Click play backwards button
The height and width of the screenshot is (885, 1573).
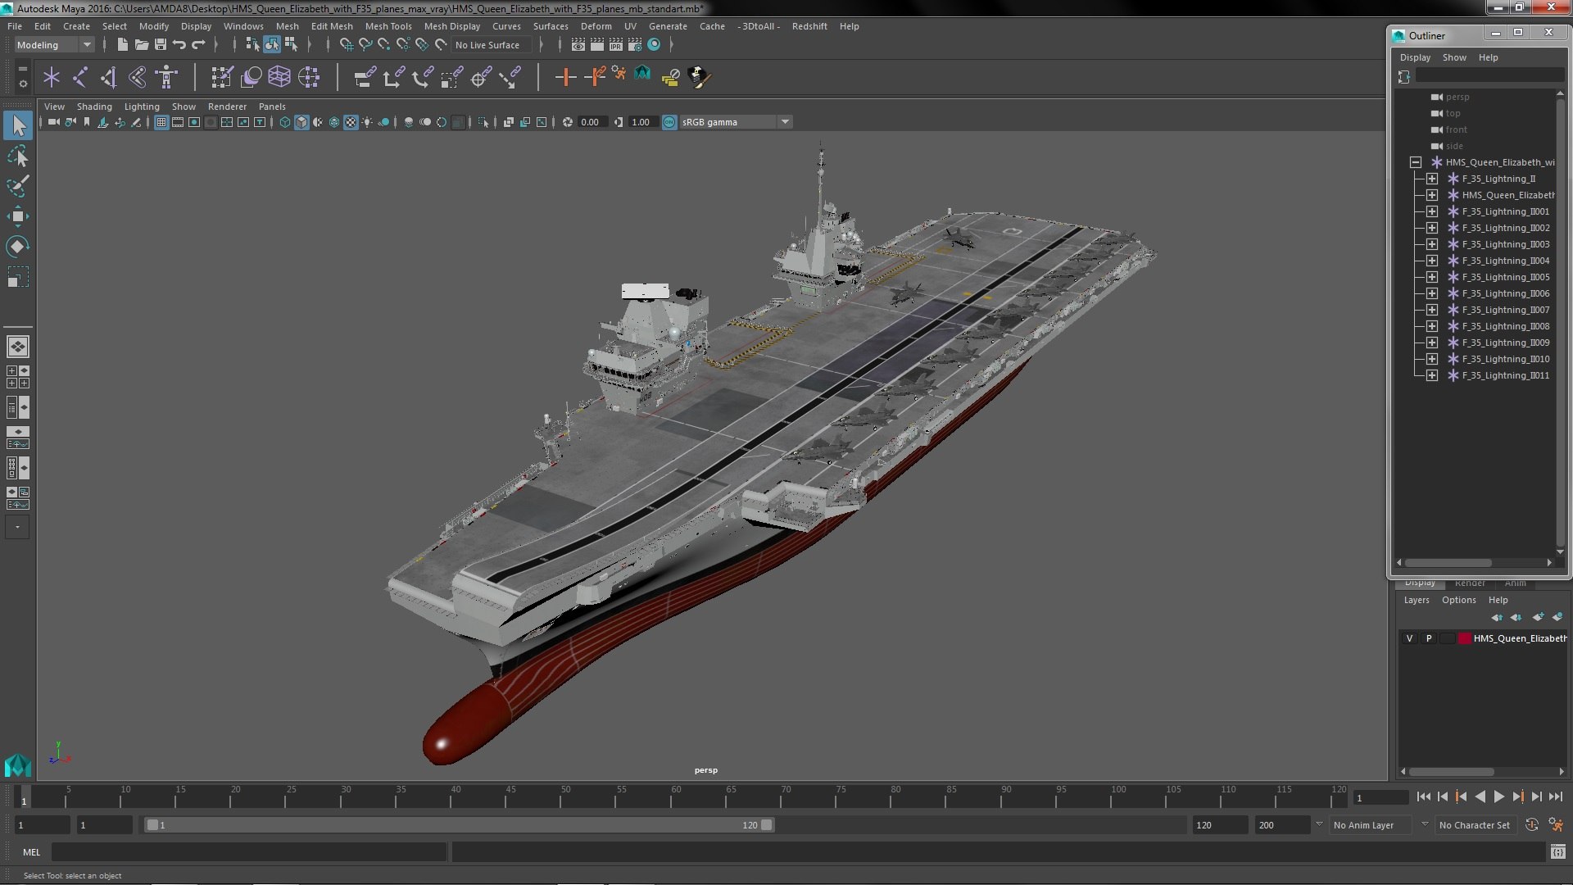coord(1480,796)
